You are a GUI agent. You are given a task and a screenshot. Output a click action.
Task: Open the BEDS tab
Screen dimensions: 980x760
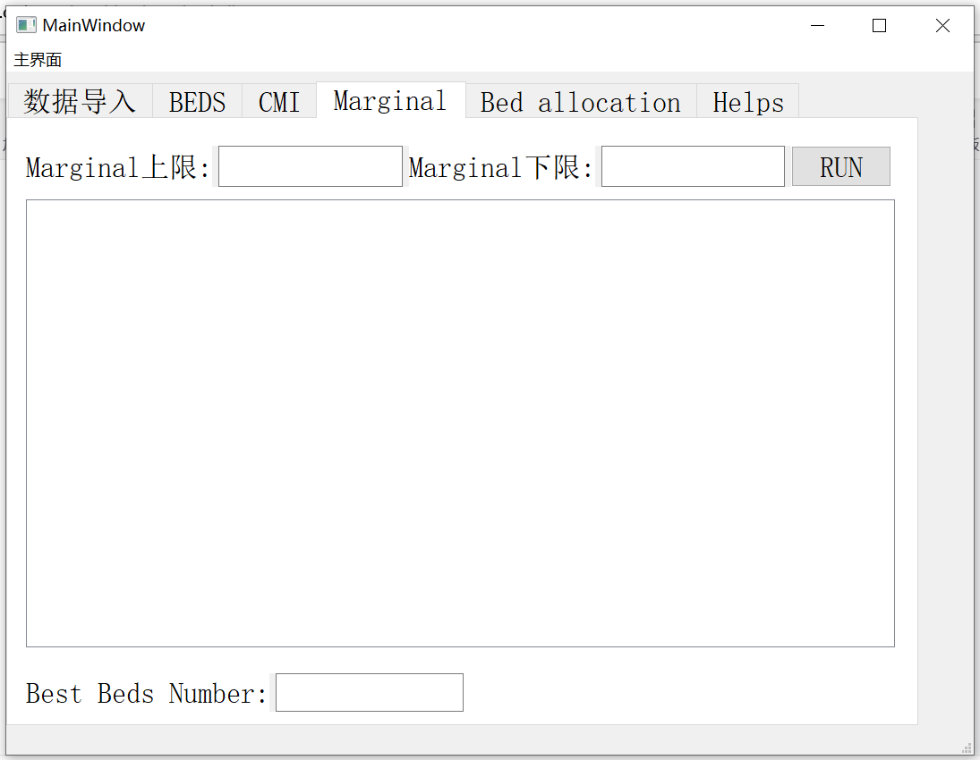pyautogui.click(x=196, y=101)
